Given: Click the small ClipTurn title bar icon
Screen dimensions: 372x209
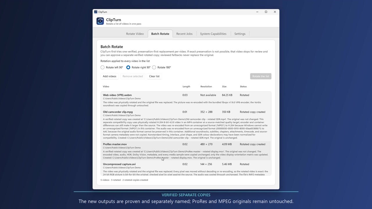Looking at the screenshot, I should 96,12.
